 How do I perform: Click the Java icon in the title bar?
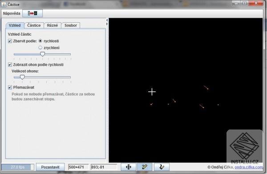4,4
